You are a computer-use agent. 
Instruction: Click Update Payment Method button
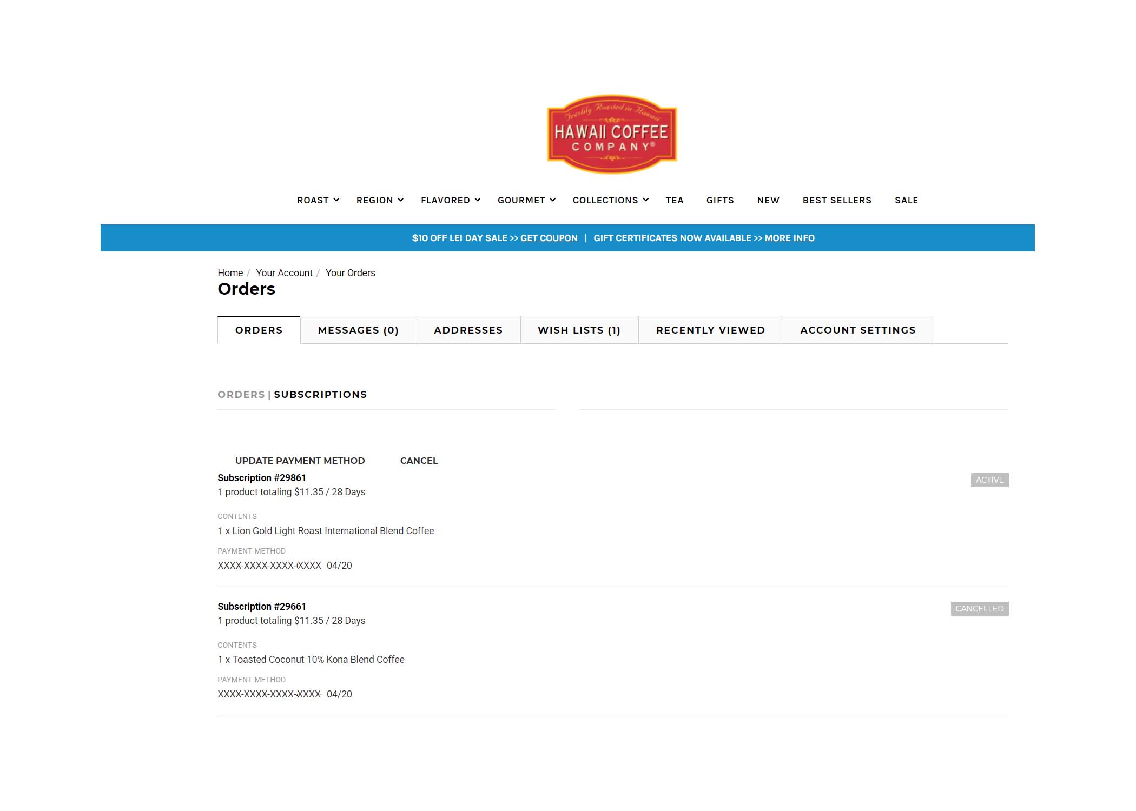[300, 461]
